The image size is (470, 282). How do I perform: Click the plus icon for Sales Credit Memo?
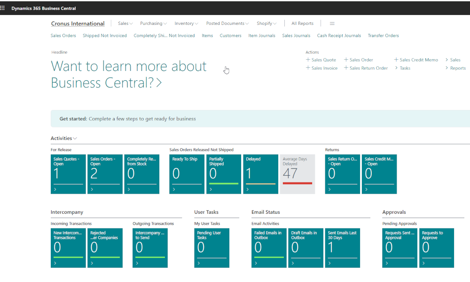(x=396, y=60)
